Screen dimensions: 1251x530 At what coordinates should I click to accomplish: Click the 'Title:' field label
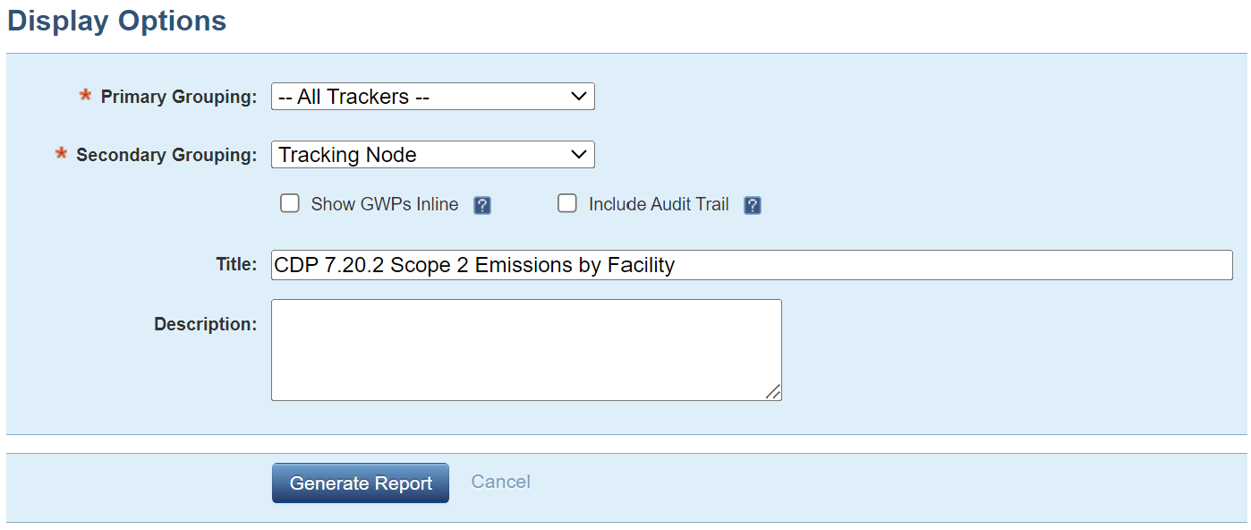coord(237,265)
